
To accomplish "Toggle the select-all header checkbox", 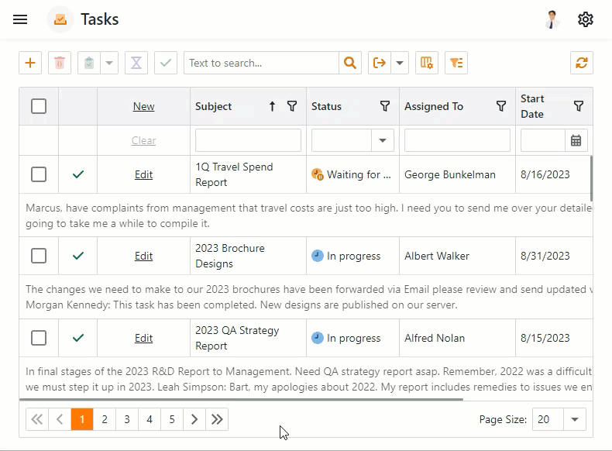I will tap(39, 106).
